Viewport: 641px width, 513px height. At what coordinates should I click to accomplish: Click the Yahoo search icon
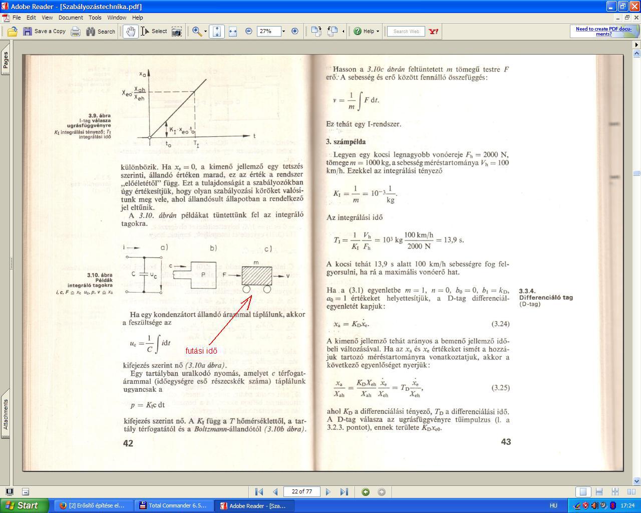(434, 31)
